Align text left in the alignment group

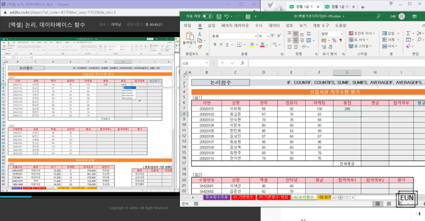pos(290,40)
